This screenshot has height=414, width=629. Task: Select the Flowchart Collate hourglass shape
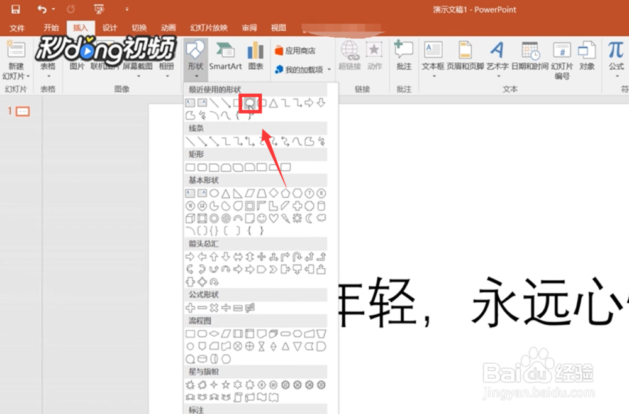(x=262, y=347)
